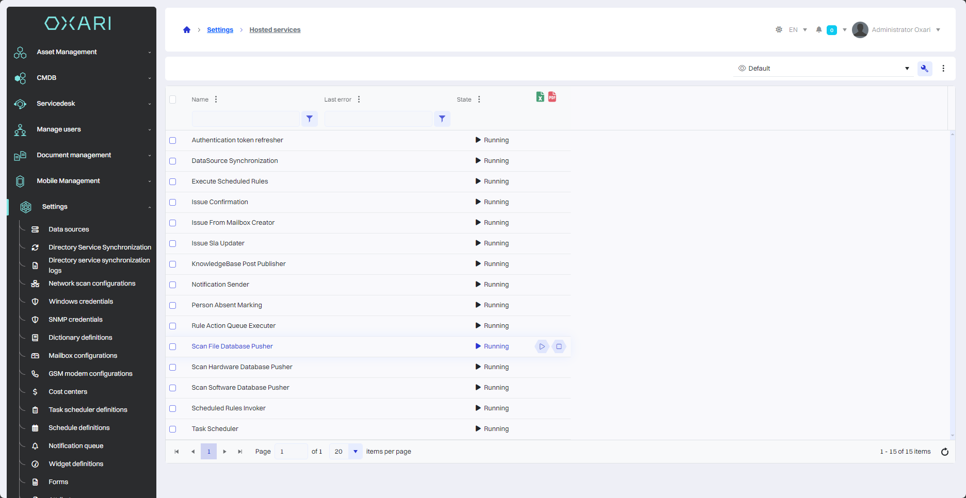Open Mailbox configurations in sidebar
Viewport: 966px width, 498px height.
click(x=83, y=356)
